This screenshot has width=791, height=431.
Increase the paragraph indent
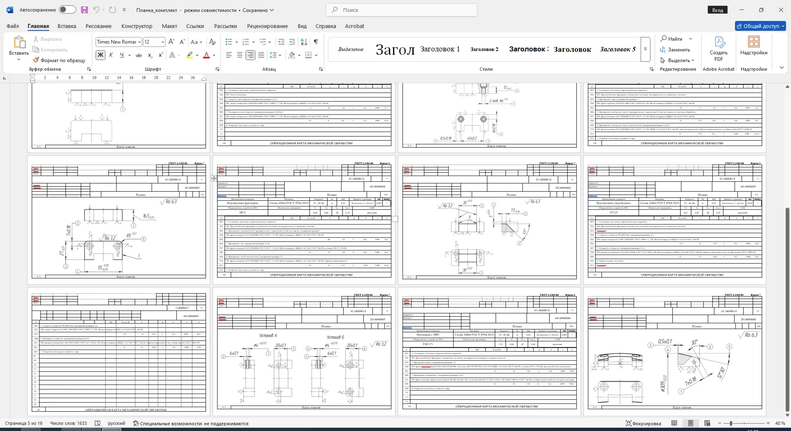click(x=292, y=42)
